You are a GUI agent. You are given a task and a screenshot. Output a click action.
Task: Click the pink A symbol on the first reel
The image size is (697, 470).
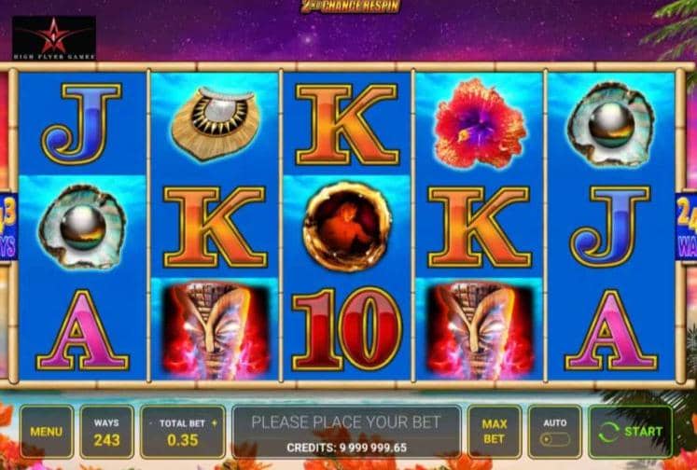83,330
